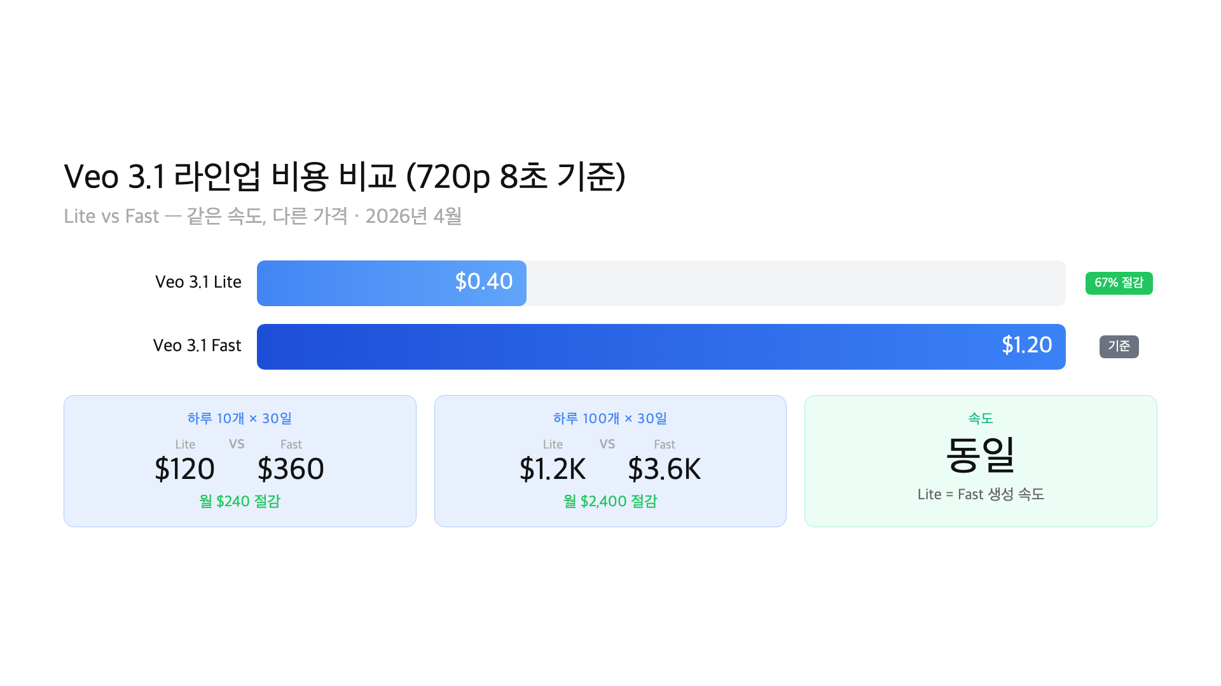
Task: Select the Veo 3.1 Lite row label
Action: tap(198, 282)
